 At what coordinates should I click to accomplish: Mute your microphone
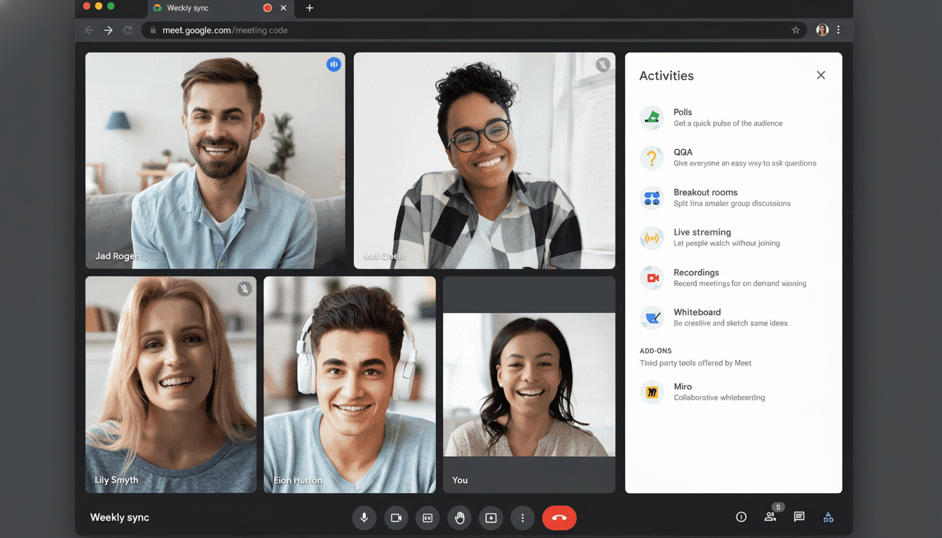pyautogui.click(x=364, y=518)
